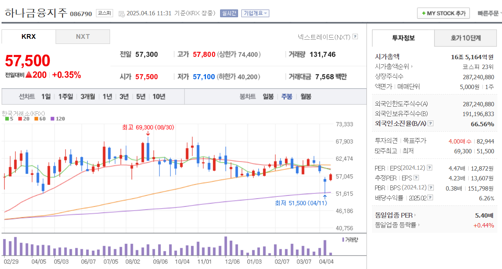Open the help icon beside 배당수익률 2025.02
502x269 pixels.
click(x=430, y=198)
